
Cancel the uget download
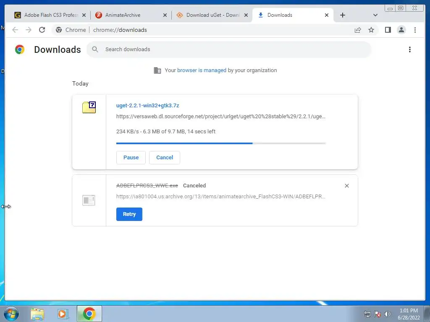(165, 158)
